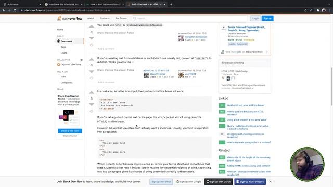The width and height of the screenshot is (333, 187).
Task: Open David Thomas user profile link
Action: coord(158,74)
